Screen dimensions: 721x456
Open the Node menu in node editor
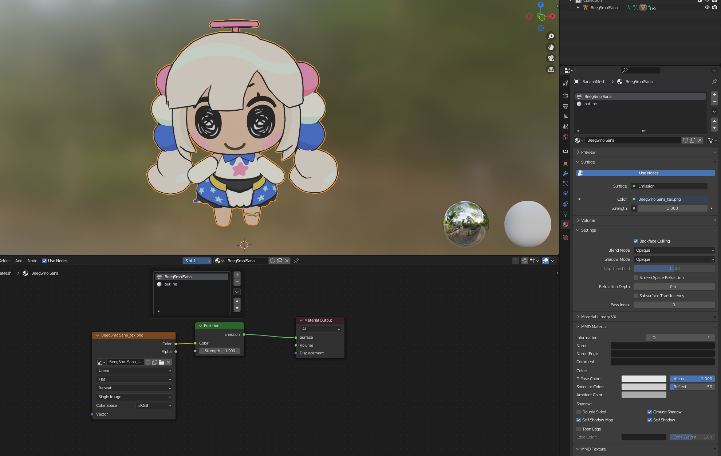pyautogui.click(x=32, y=261)
